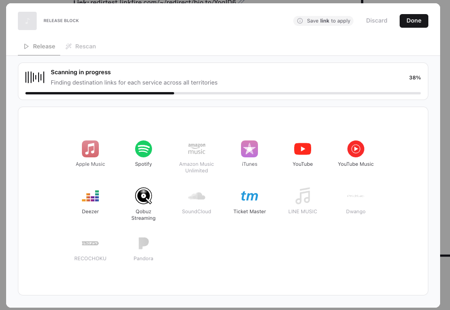Pick the Qobuz Streaming vinyl icon
This screenshot has width=450, height=310.
point(143,196)
